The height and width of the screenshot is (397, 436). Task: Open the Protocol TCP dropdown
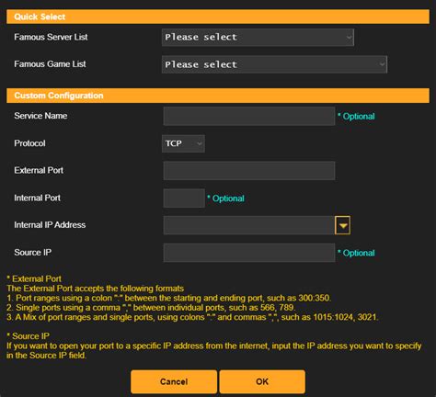click(183, 143)
